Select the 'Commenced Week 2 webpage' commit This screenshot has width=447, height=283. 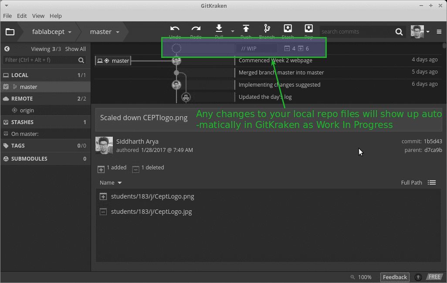(275, 61)
